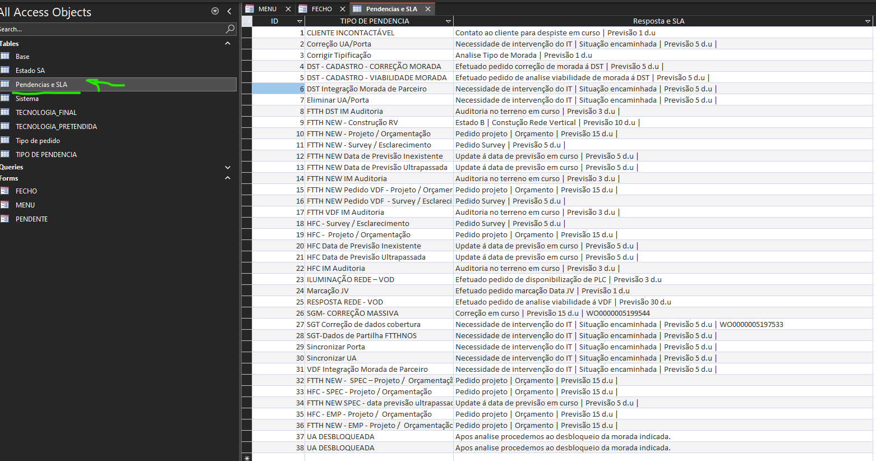Image resolution: width=876 pixels, height=461 pixels.
Task: Click the search magnifier icon
Action: (x=230, y=29)
